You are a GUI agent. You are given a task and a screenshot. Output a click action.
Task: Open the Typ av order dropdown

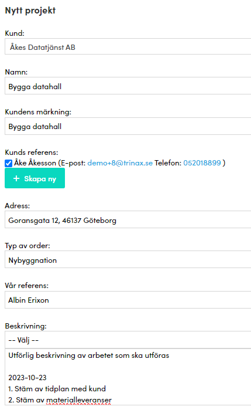tap(128, 259)
